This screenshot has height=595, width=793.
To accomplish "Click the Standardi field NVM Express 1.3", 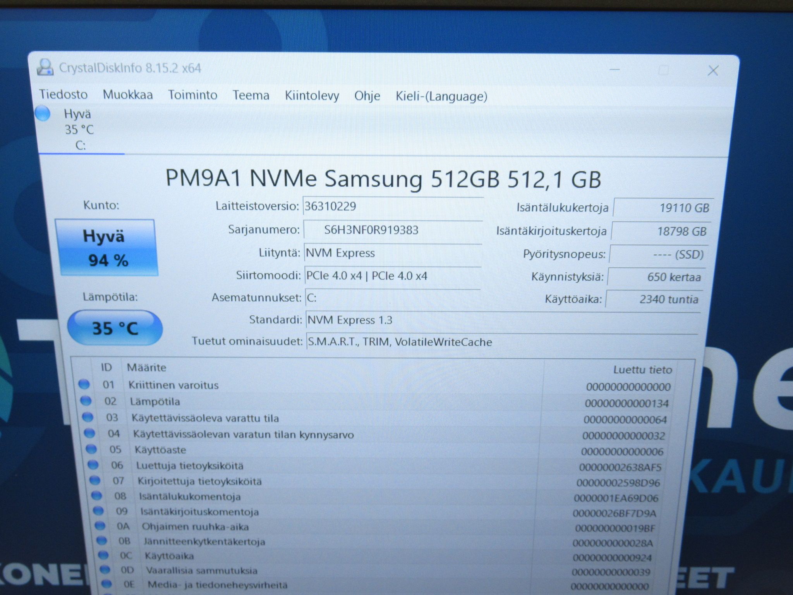I will click(x=503, y=320).
